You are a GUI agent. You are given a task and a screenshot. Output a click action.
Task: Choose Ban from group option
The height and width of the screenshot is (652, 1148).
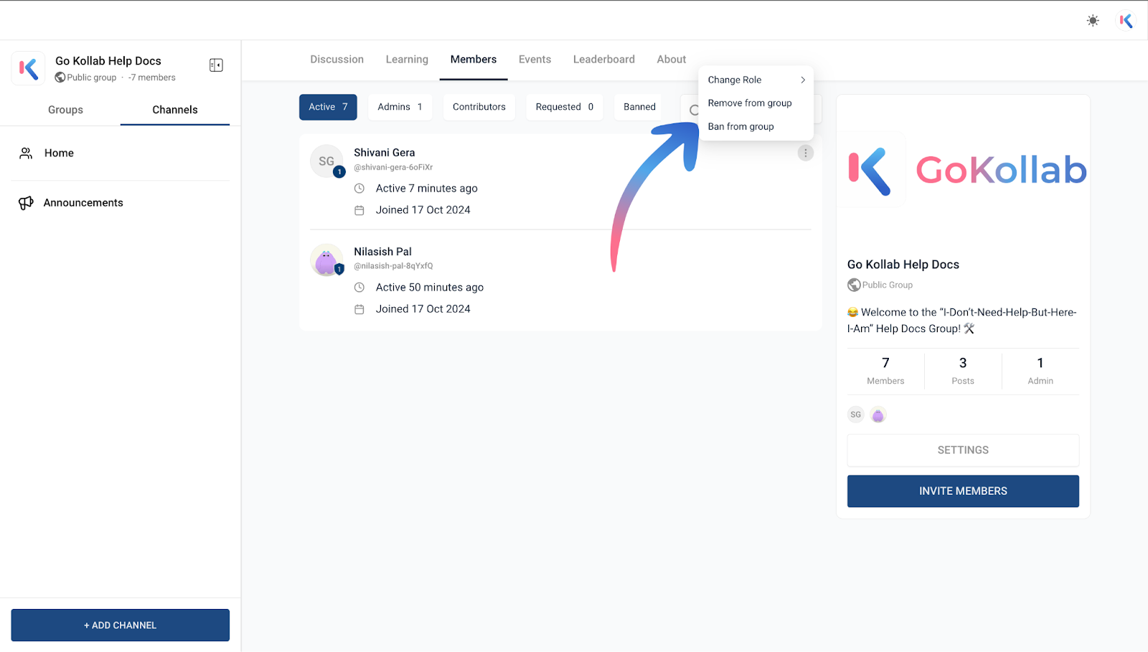(756, 127)
